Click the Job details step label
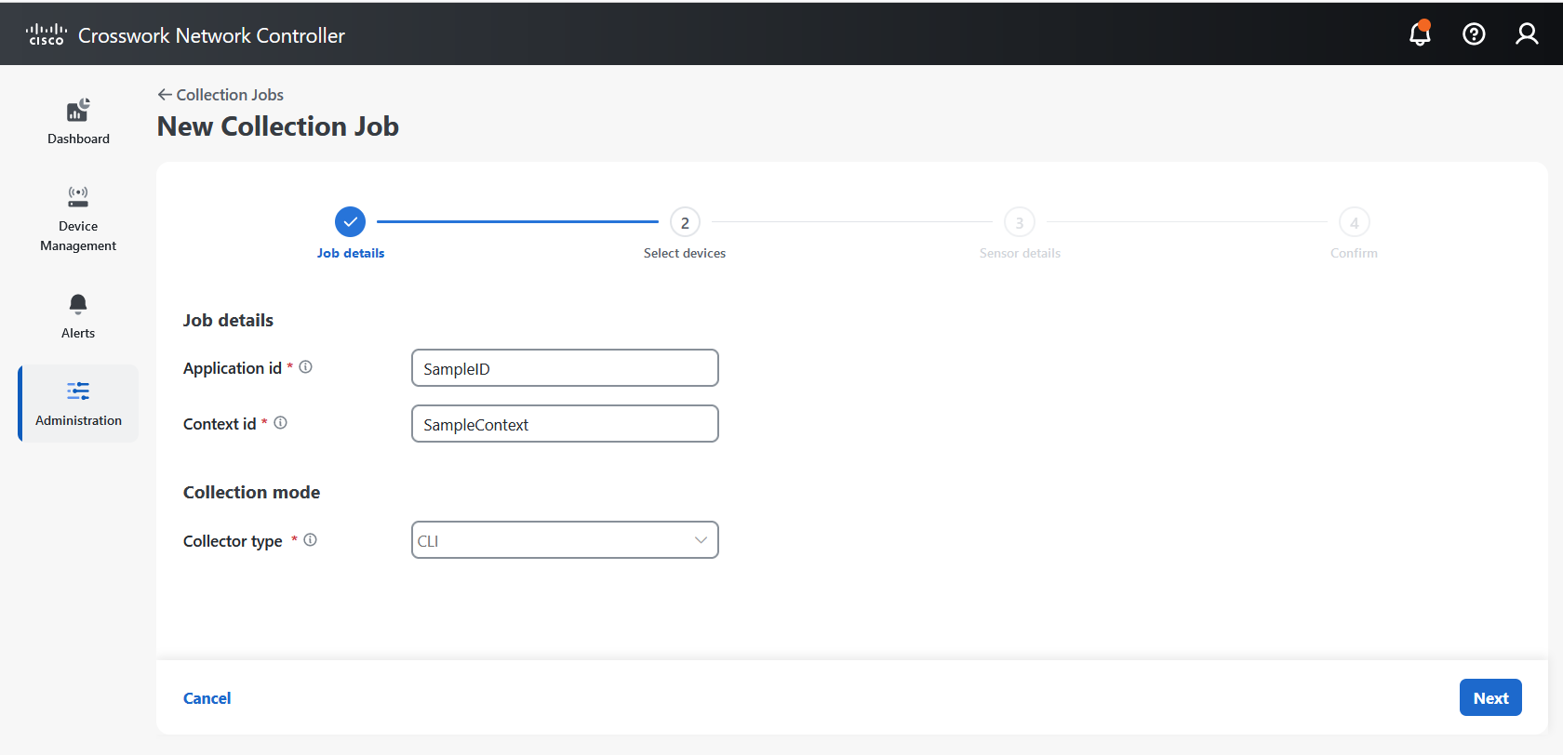Viewport: 1563px width, 755px height. tap(351, 253)
